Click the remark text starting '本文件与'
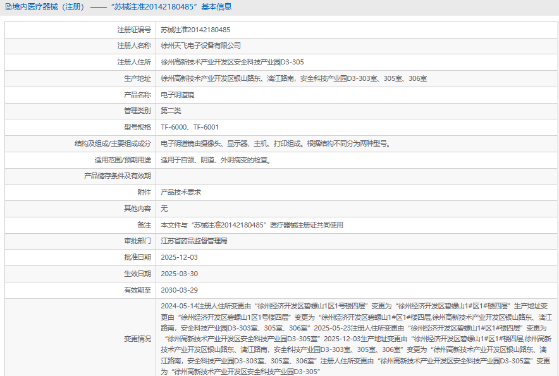The width and height of the screenshot is (559, 376). (x=252, y=225)
